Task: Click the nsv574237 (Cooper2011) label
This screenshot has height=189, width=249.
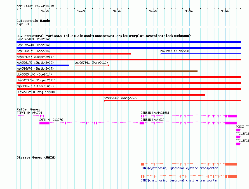Action: [35, 57]
